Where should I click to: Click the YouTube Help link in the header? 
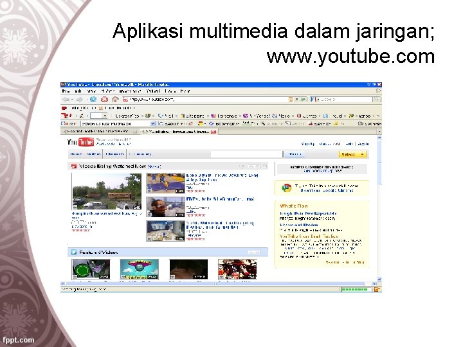(x=349, y=144)
